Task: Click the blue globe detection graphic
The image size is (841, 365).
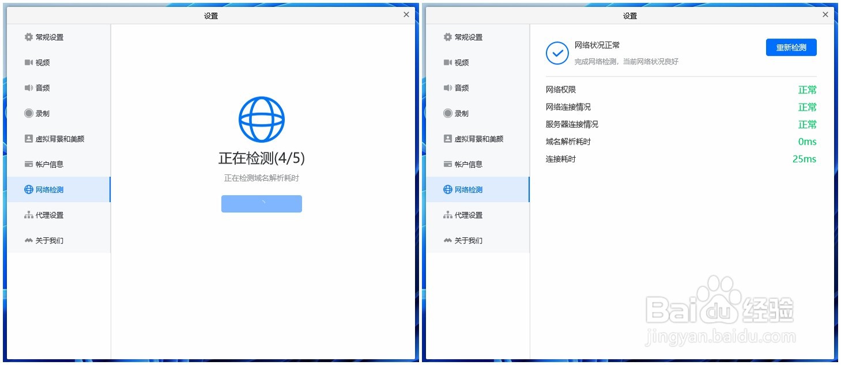Action: pos(262,120)
